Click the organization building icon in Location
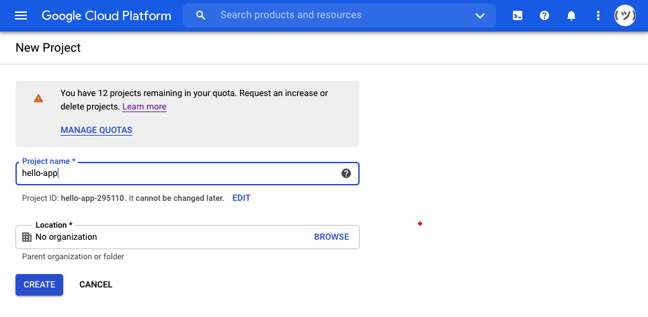648x317 pixels. point(27,237)
